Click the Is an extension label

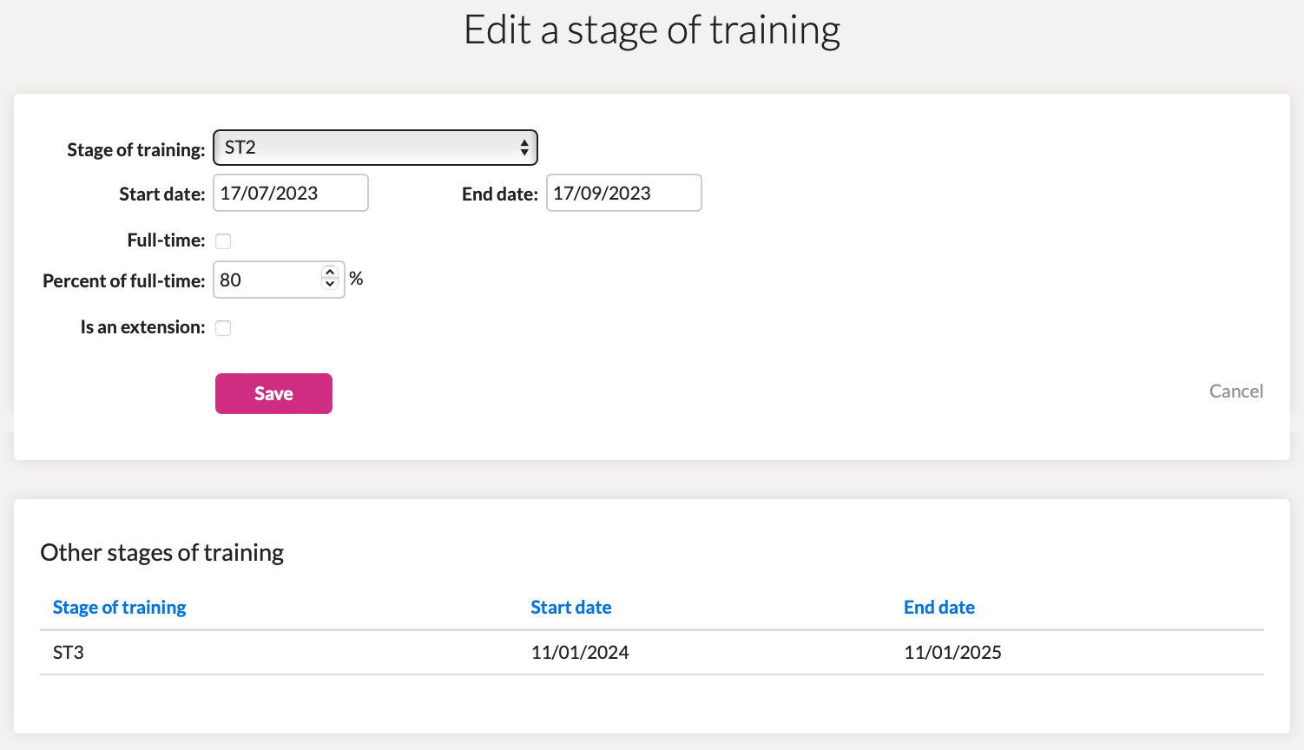click(x=143, y=327)
